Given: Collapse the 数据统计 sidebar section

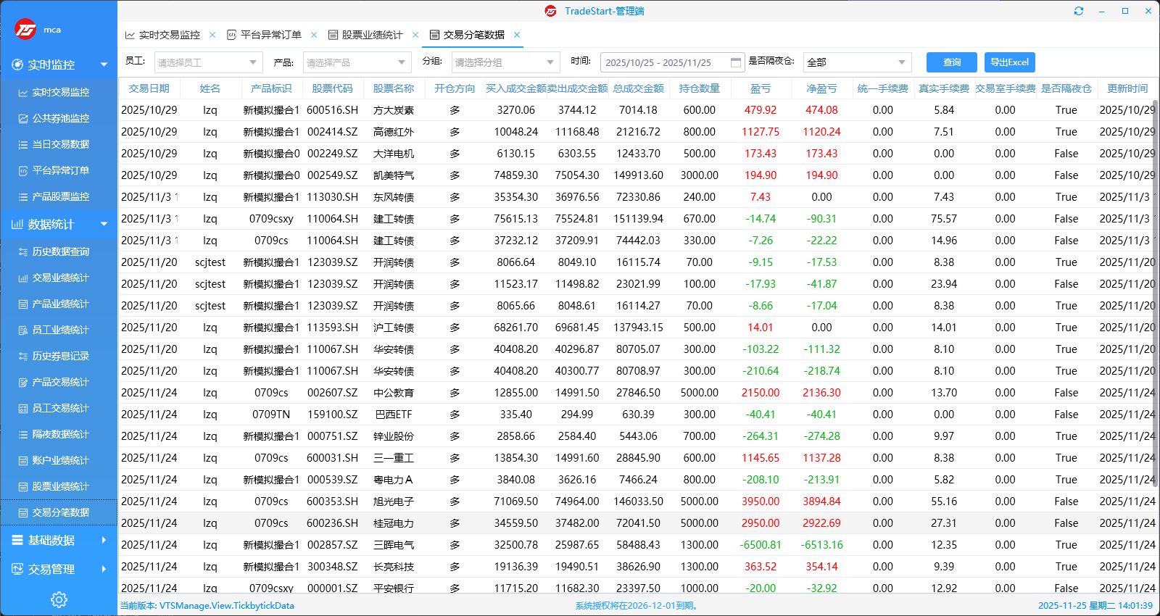Looking at the screenshot, I should (x=104, y=224).
